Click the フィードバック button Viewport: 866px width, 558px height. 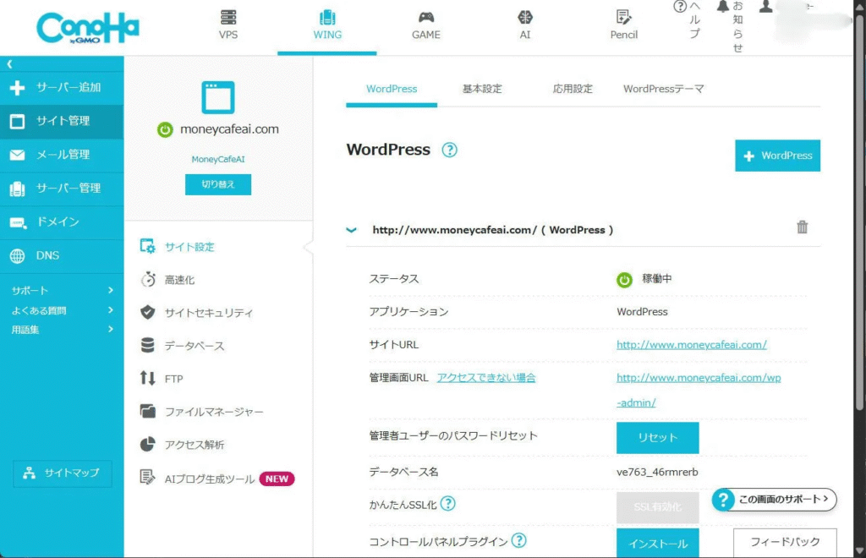[x=785, y=543]
